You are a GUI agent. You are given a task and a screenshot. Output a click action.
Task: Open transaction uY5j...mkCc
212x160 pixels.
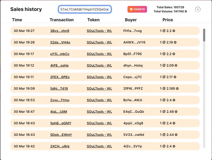[60, 54]
